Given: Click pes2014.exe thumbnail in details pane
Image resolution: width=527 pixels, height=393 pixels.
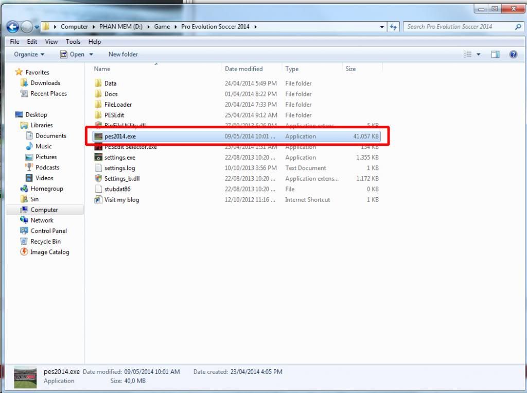Looking at the screenshot, I should [25, 378].
